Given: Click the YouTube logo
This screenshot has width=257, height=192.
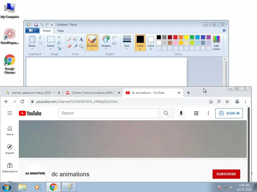Looking at the screenshot, I should pyautogui.click(x=30, y=113).
